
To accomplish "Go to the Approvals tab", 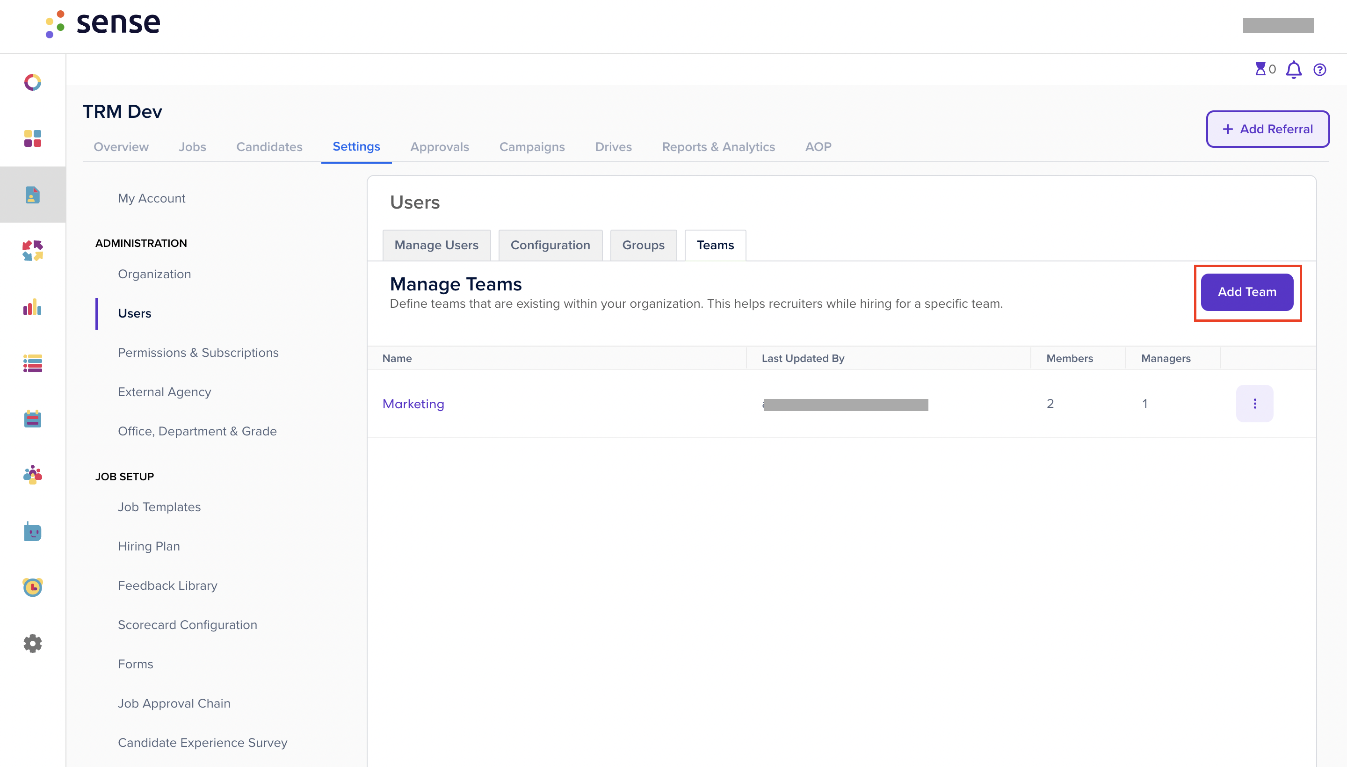I will 440,147.
